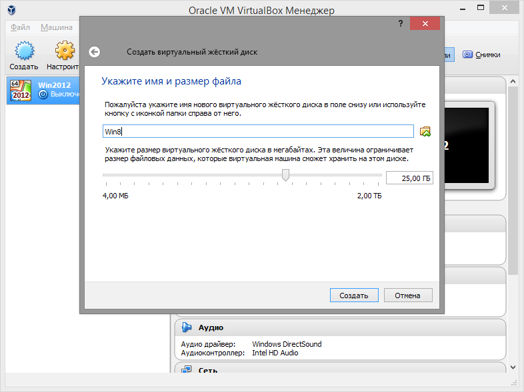Click the Windows DirectSound value text
The height and width of the screenshot is (392, 524).
(x=287, y=344)
